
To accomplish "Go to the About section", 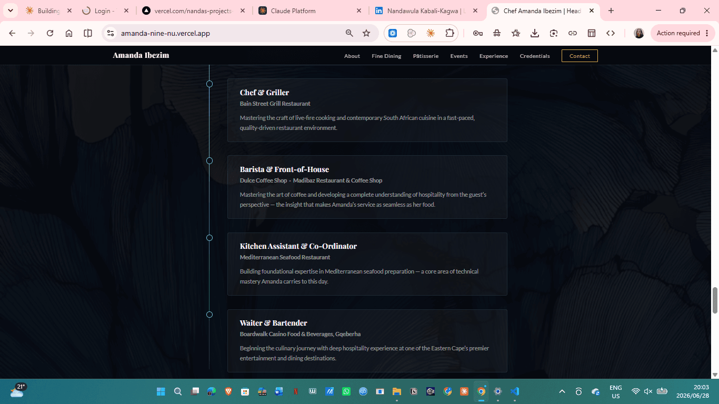I will (352, 56).
